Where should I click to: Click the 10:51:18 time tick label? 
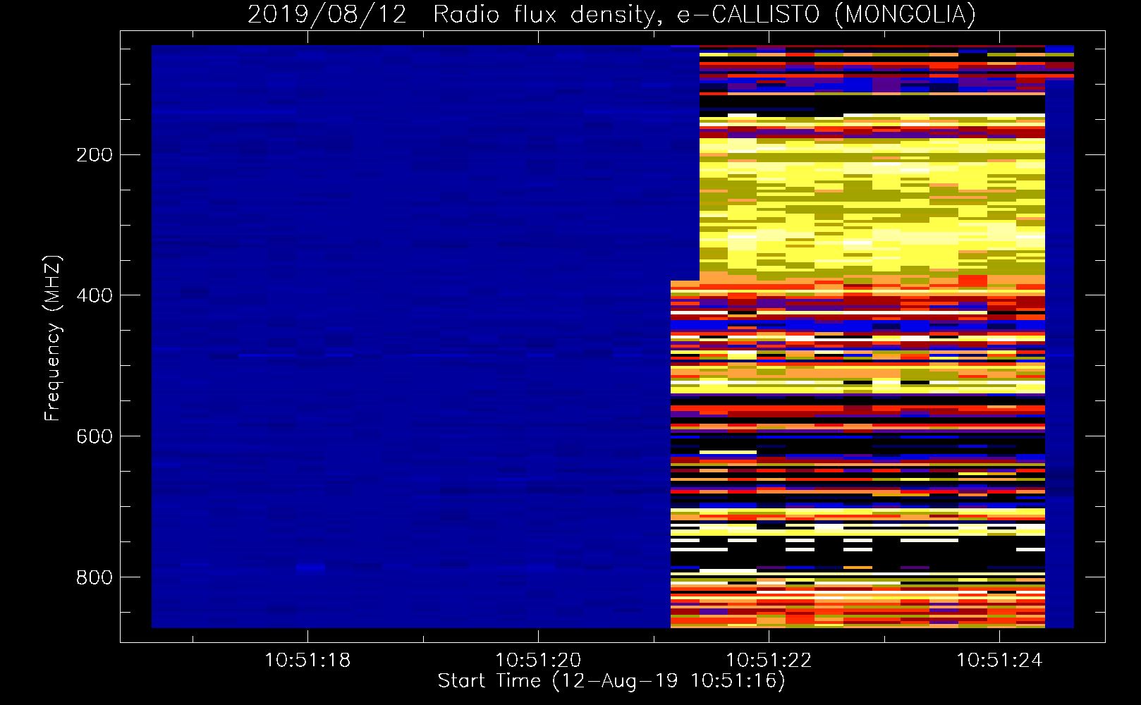pyautogui.click(x=307, y=661)
